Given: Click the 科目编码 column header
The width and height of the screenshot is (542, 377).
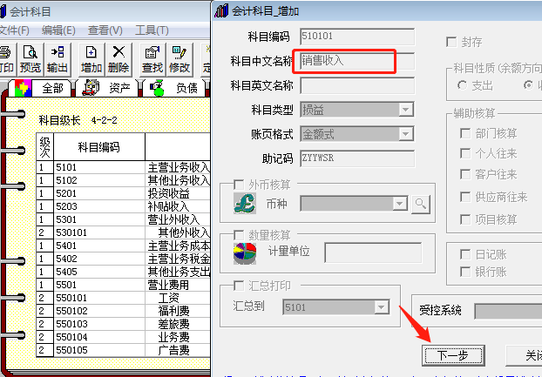Looking at the screenshot, I should pos(99,147).
